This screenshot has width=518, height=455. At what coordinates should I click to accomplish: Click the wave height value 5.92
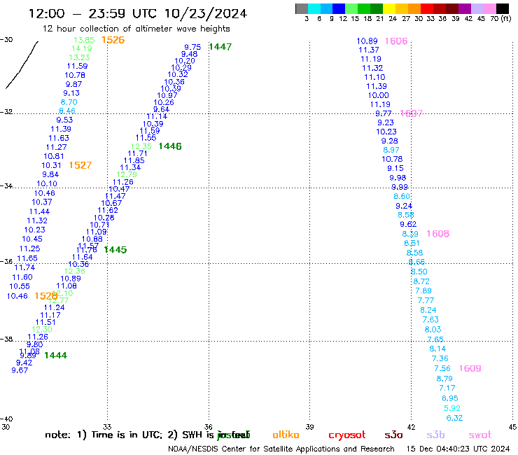tap(452, 408)
